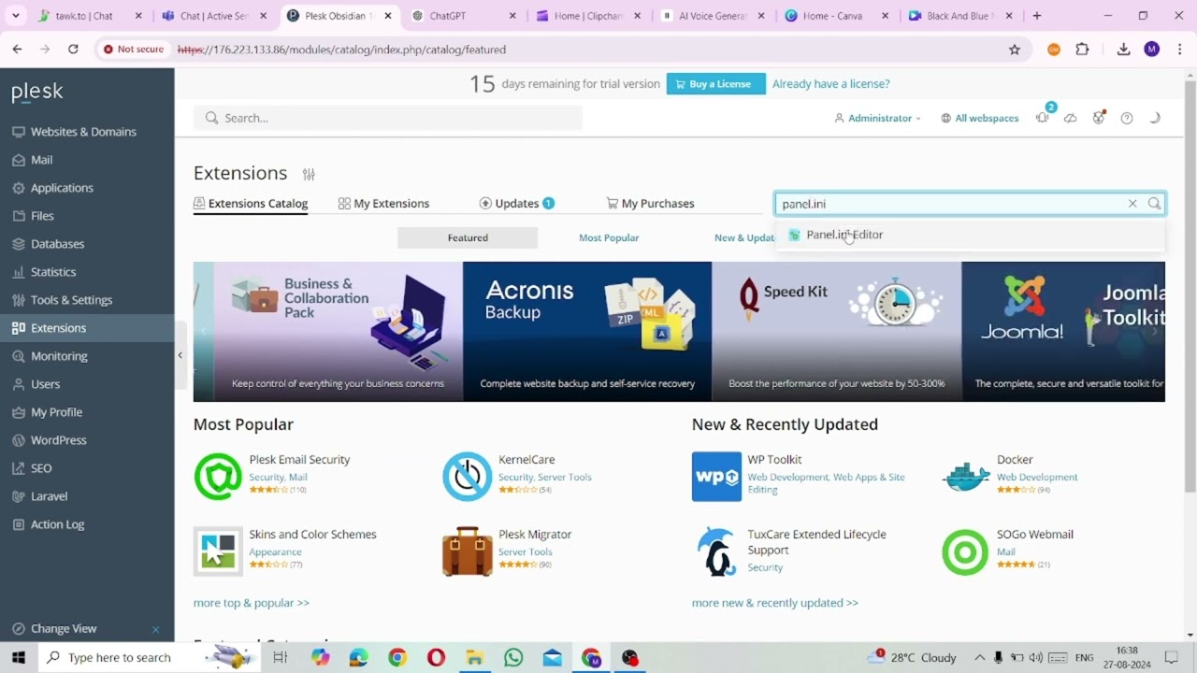
Task: Click the advisor icon in header
Action: pos(1099,118)
